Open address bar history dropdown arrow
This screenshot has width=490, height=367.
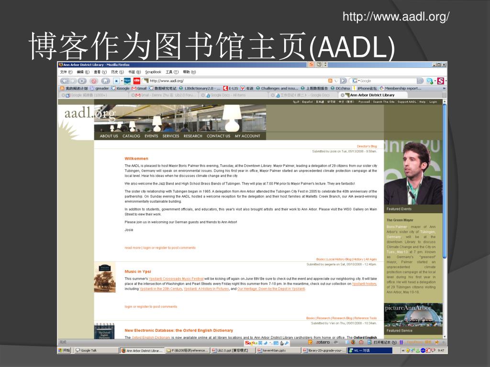(x=336, y=81)
